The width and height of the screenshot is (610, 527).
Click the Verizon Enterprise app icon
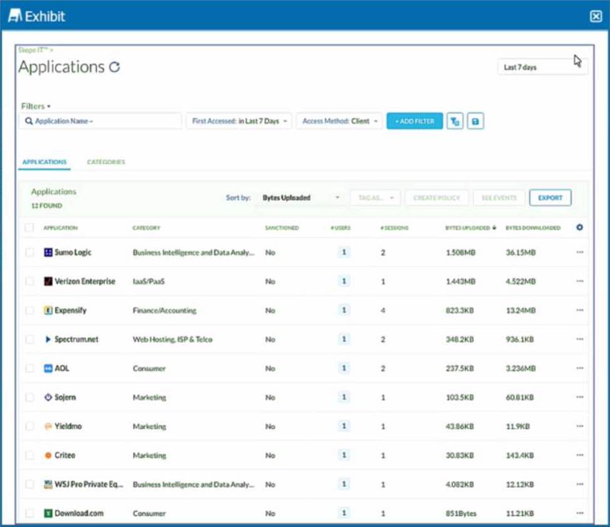coord(48,281)
